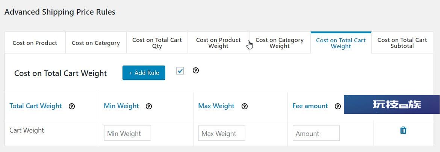Switch to the Cost on Product tab

tap(35, 43)
